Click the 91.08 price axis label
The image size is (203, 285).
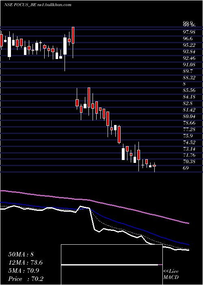189,65
